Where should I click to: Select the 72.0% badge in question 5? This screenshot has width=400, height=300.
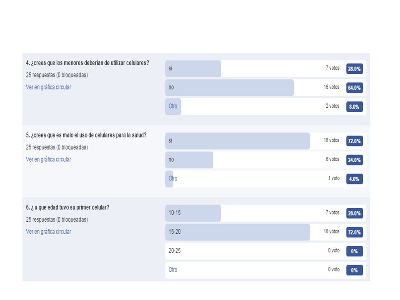tap(354, 141)
